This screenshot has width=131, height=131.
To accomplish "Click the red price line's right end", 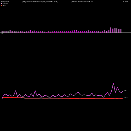I will 123,98.
